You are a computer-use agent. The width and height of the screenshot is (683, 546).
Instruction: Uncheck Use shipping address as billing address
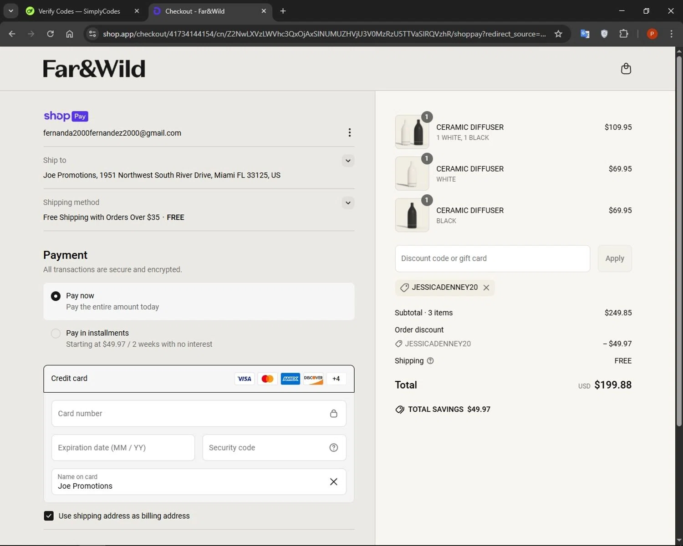coord(49,516)
